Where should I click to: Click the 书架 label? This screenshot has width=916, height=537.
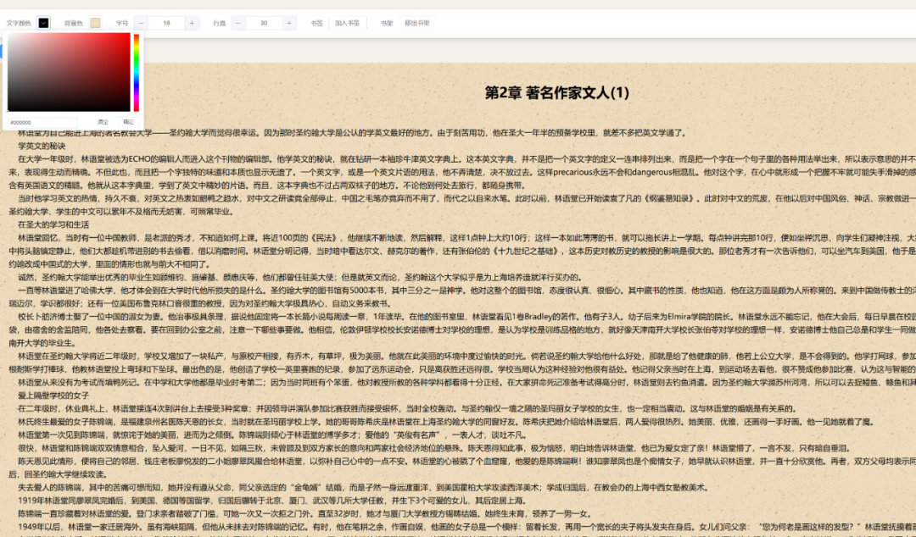tap(387, 24)
